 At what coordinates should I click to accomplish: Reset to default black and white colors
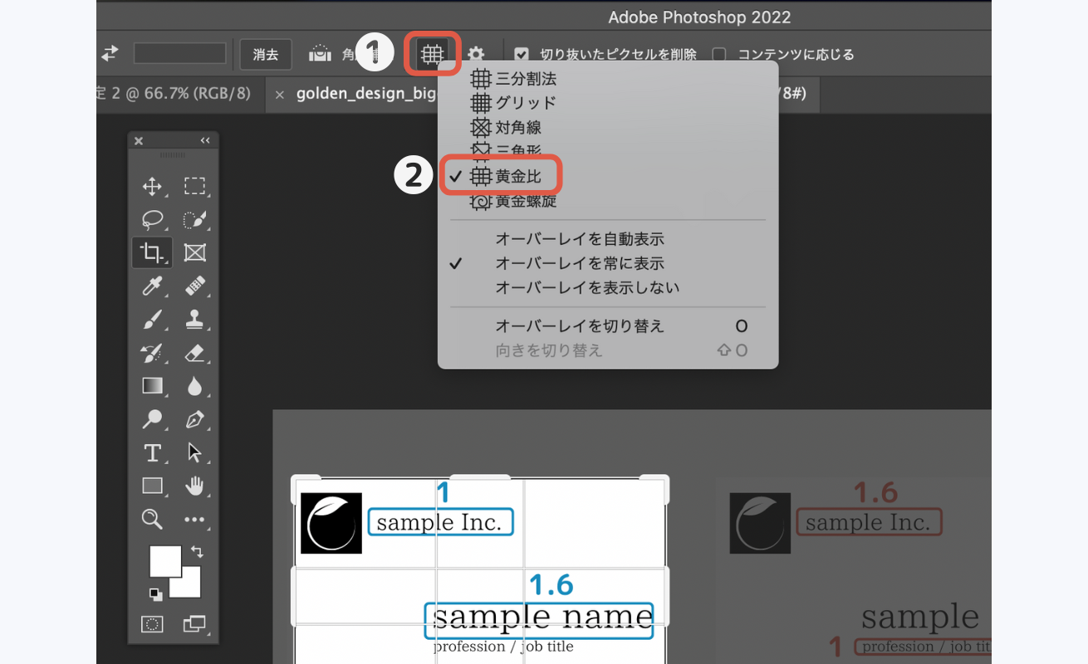click(x=155, y=593)
